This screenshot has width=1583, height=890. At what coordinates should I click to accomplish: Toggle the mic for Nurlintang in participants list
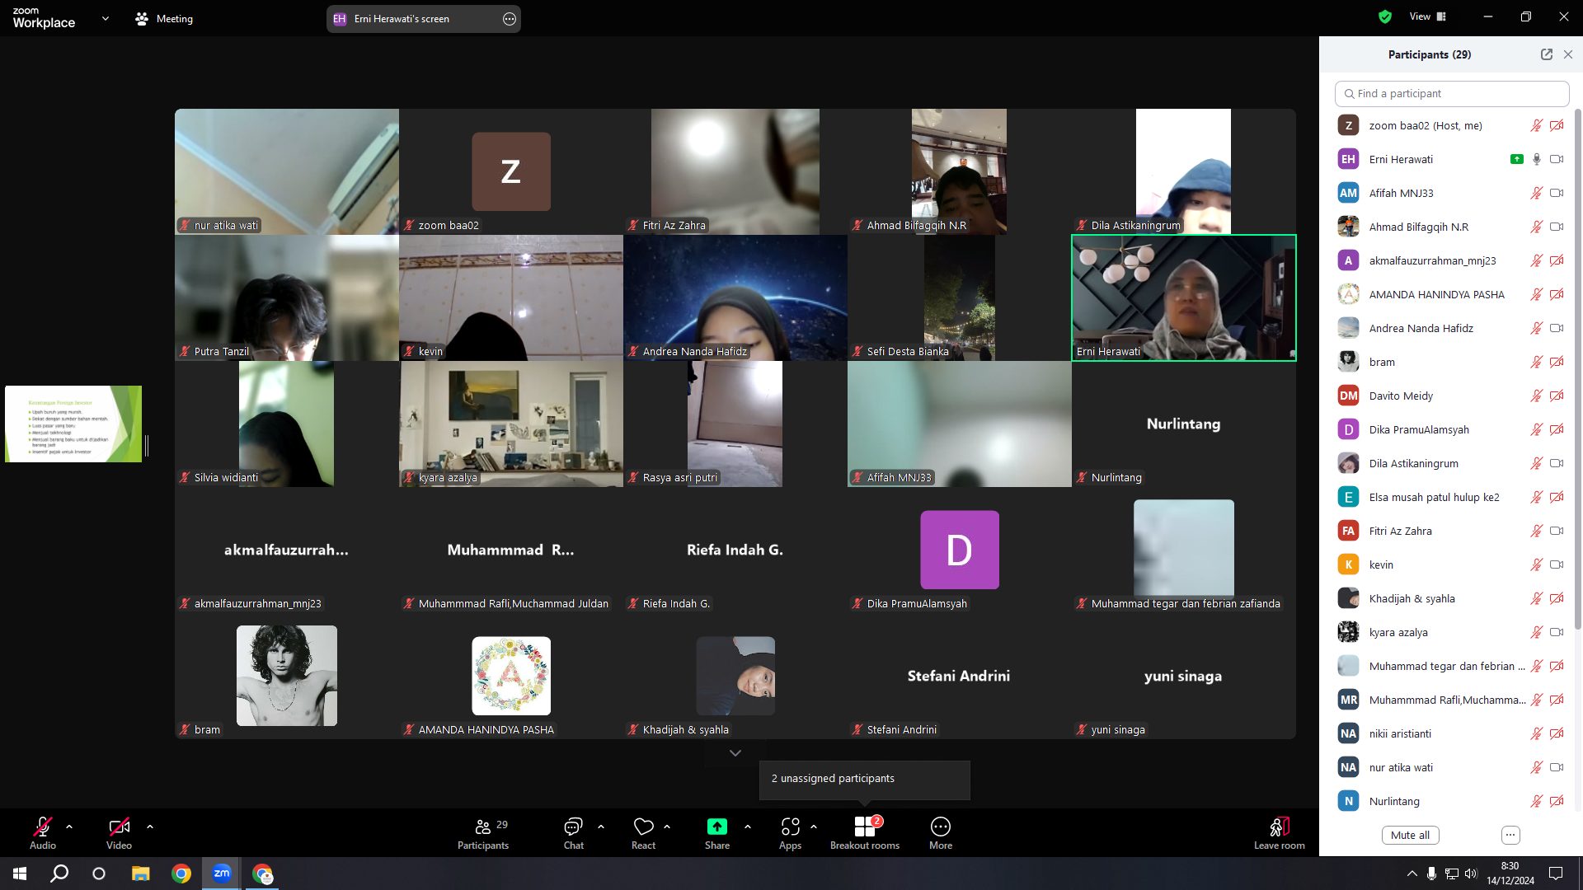coord(1537,801)
